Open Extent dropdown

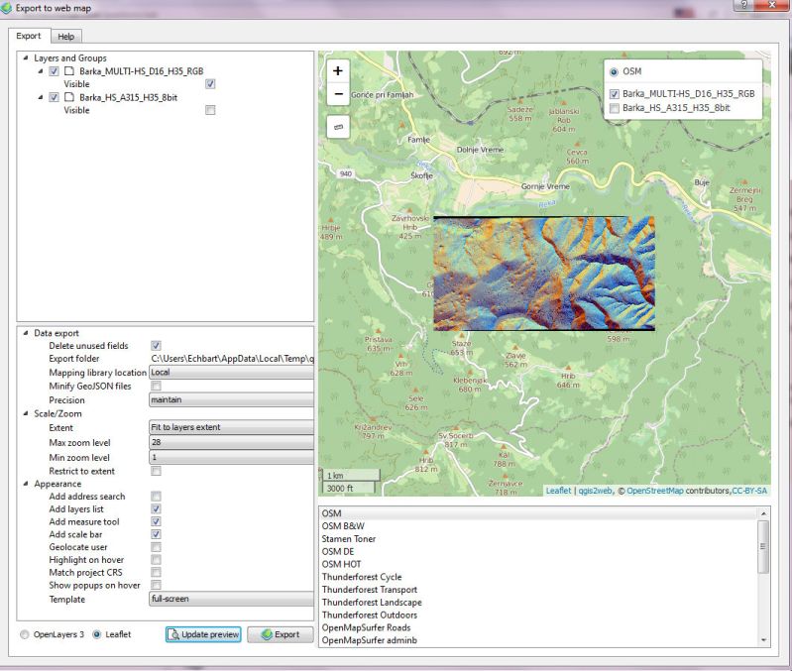[x=231, y=427]
